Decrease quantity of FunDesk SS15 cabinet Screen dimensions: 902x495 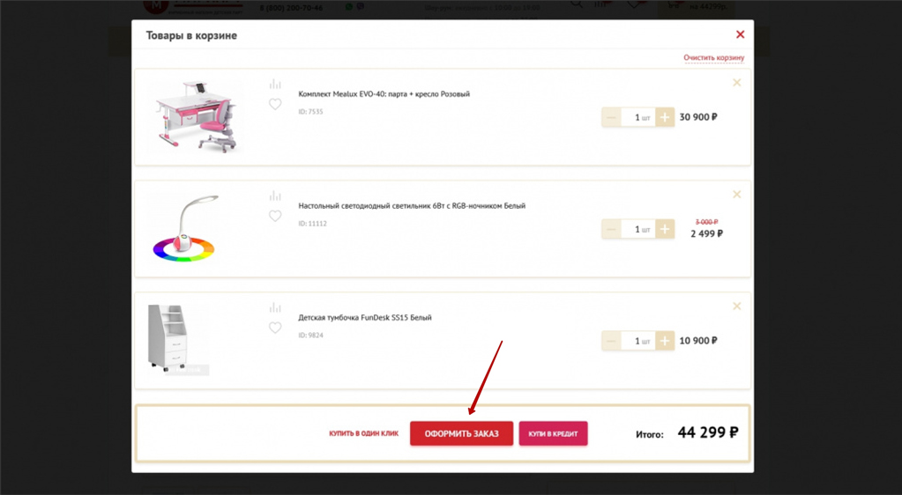[612, 341]
